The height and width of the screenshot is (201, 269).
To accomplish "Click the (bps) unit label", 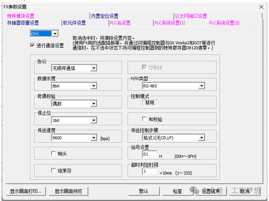I will pyautogui.click(x=105, y=138).
